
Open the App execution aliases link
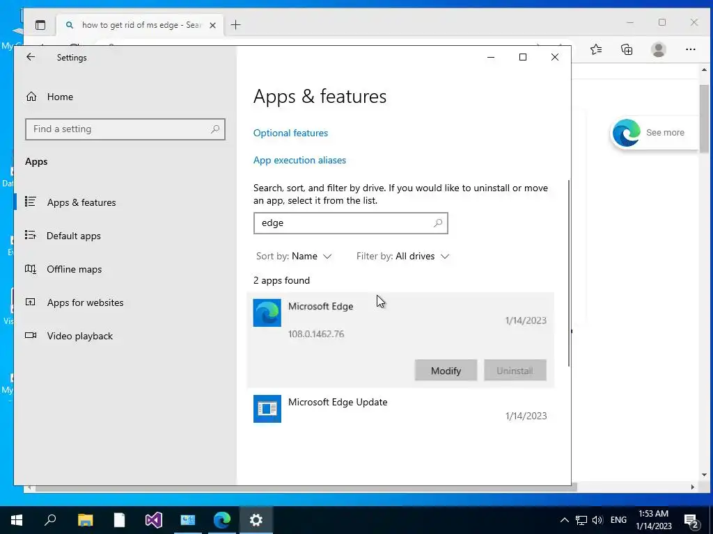pos(299,161)
